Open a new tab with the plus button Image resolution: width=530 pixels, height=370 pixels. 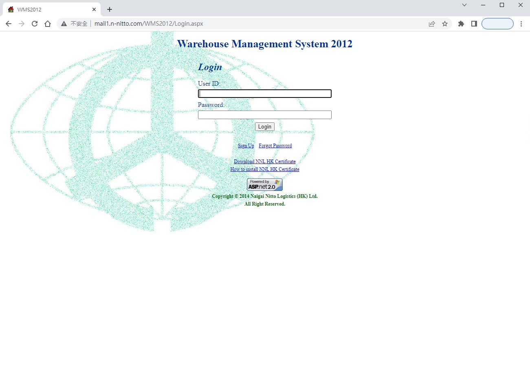point(109,9)
